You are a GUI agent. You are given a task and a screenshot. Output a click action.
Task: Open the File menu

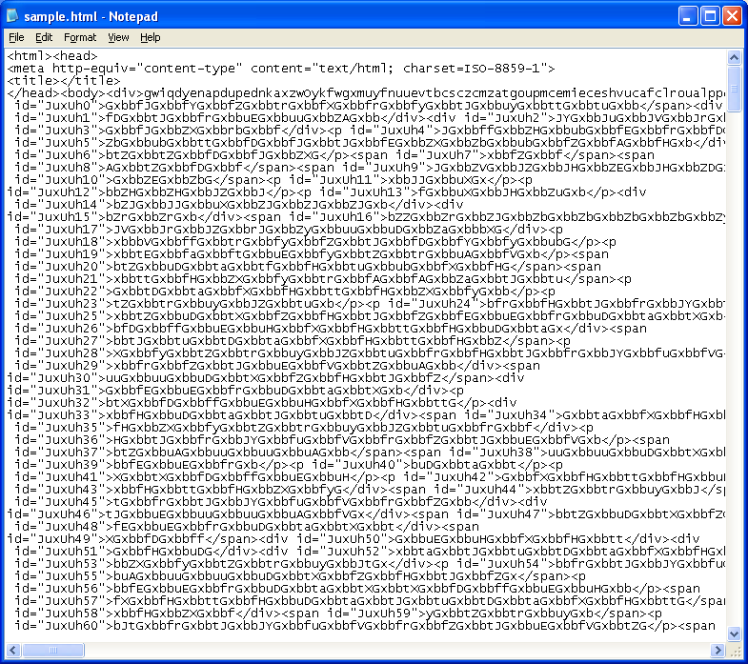[x=16, y=37]
